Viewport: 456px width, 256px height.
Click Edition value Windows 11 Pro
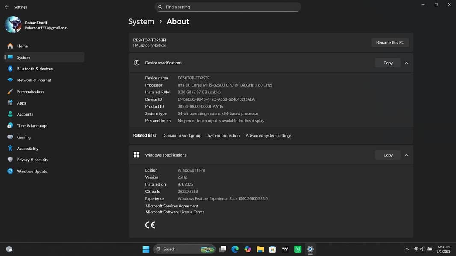(191, 170)
